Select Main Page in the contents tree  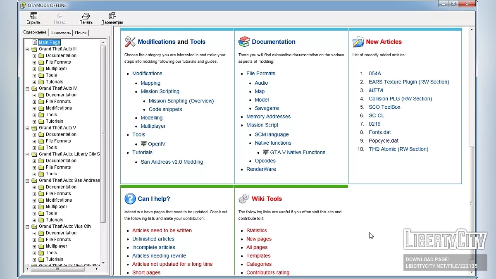pos(49,42)
